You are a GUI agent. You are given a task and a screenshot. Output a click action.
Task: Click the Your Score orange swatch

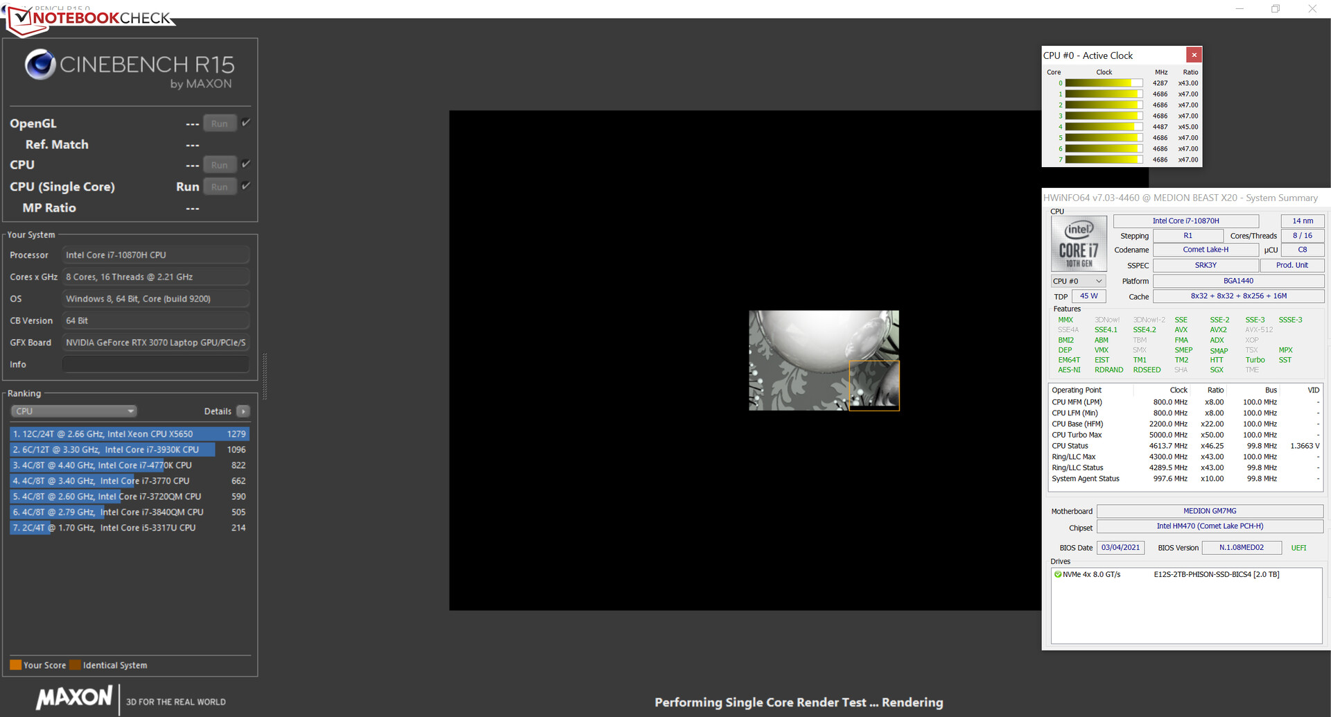(15, 665)
